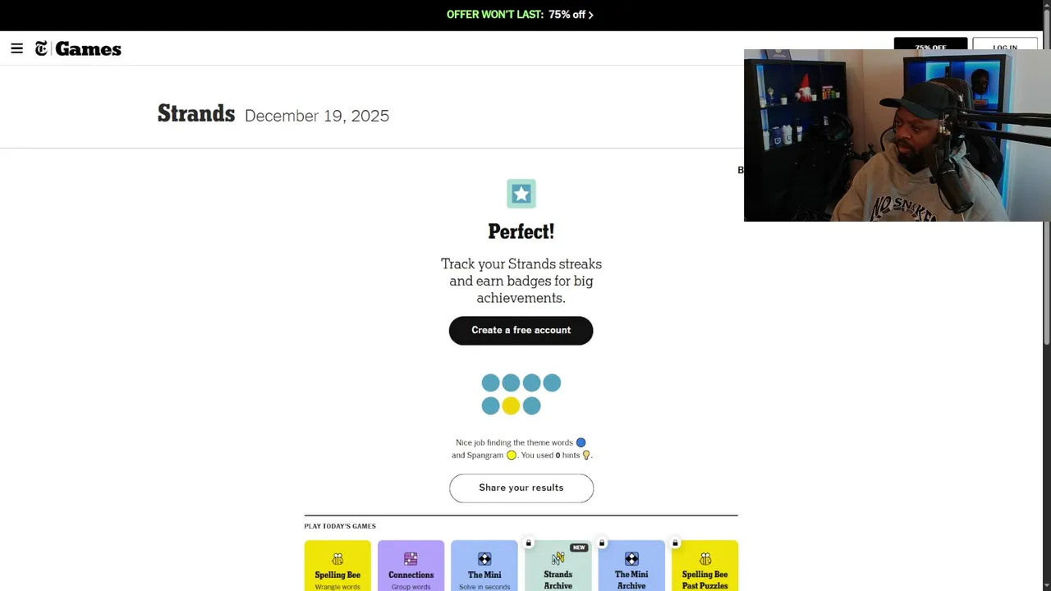Click the Spelling Bee game icon
This screenshot has width=1051, height=591.
point(337,559)
